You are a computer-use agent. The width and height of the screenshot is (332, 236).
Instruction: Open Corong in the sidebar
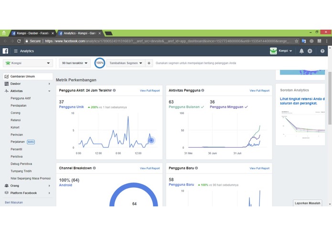pyautogui.click(x=15, y=113)
